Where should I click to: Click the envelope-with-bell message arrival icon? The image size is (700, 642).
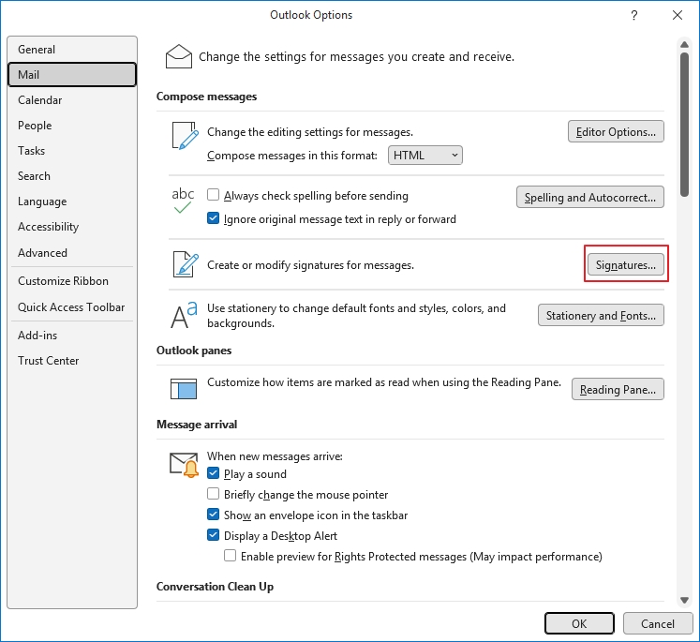[x=184, y=465]
